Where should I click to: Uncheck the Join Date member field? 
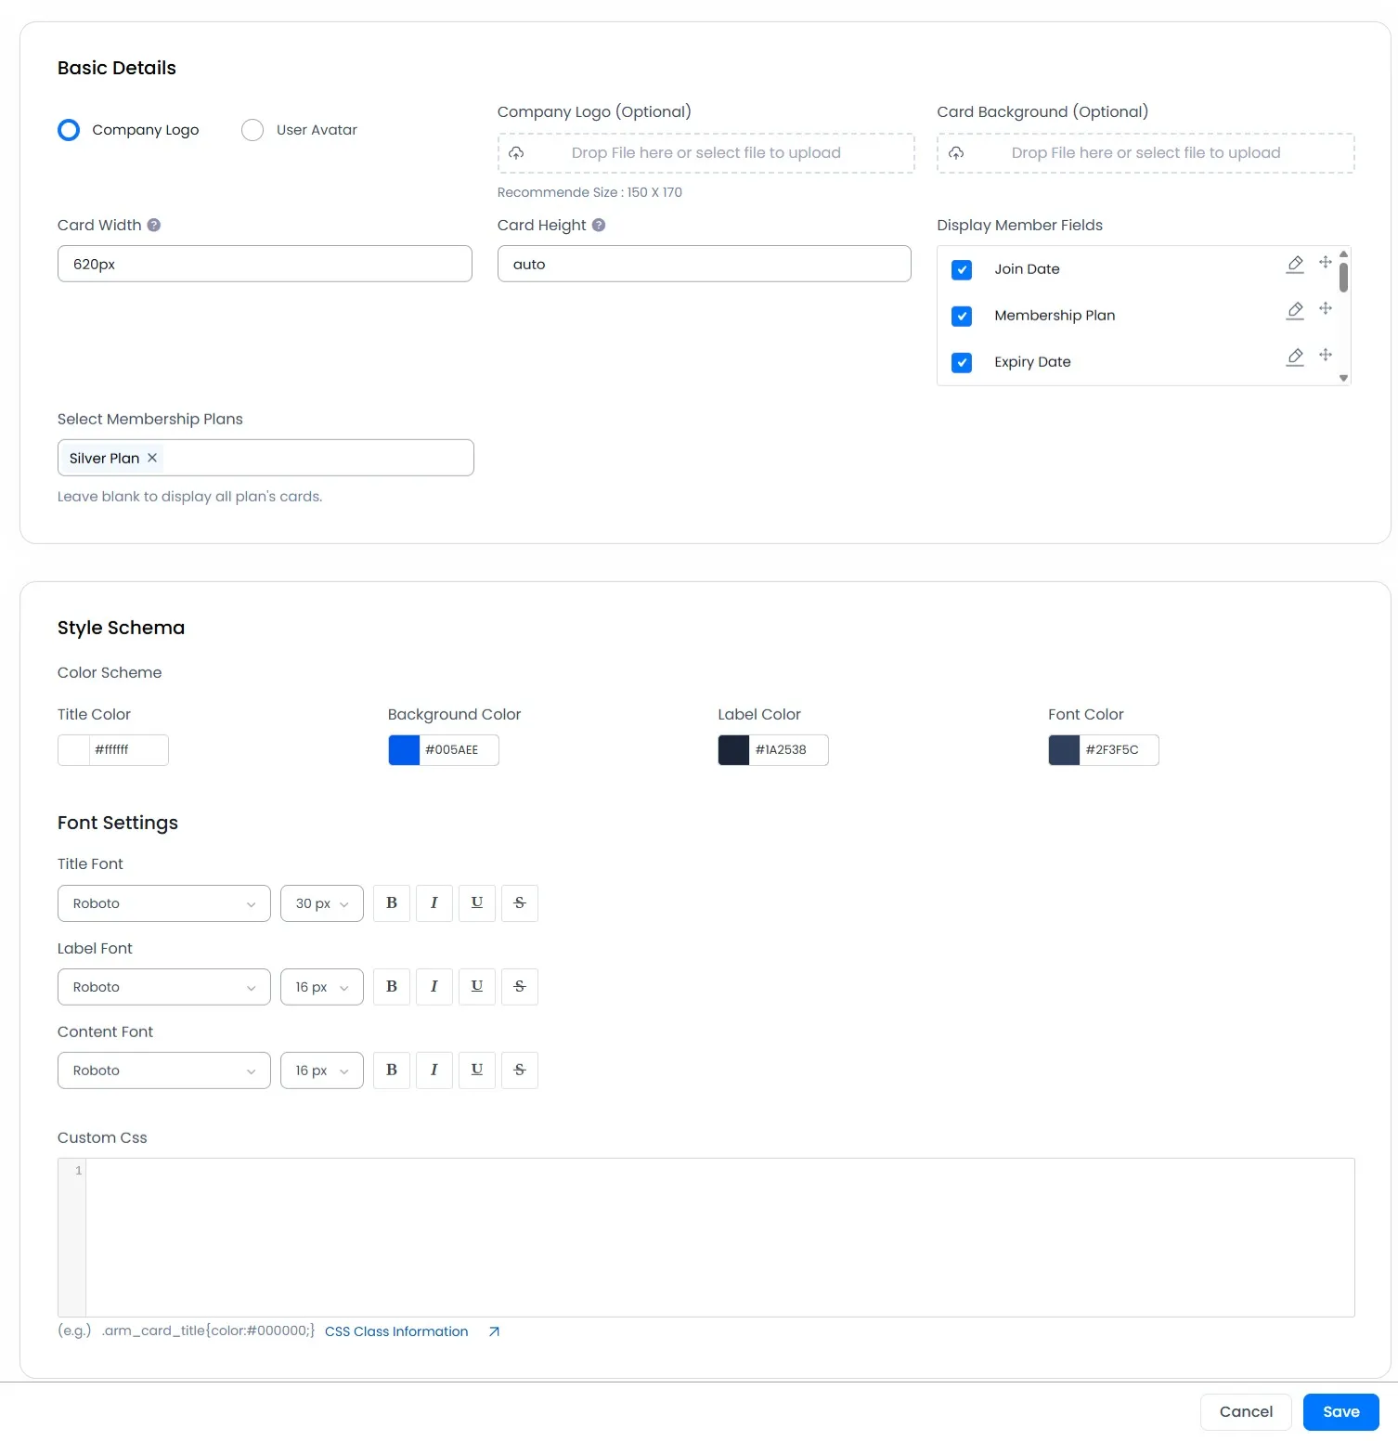[x=962, y=269]
